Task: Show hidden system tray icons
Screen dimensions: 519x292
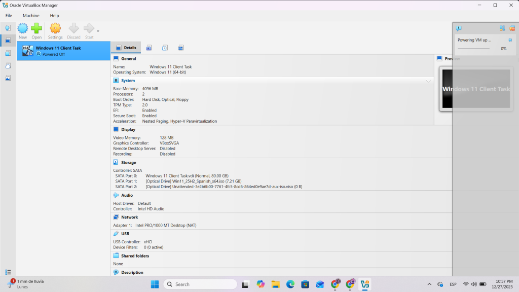Action: pos(429,284)
